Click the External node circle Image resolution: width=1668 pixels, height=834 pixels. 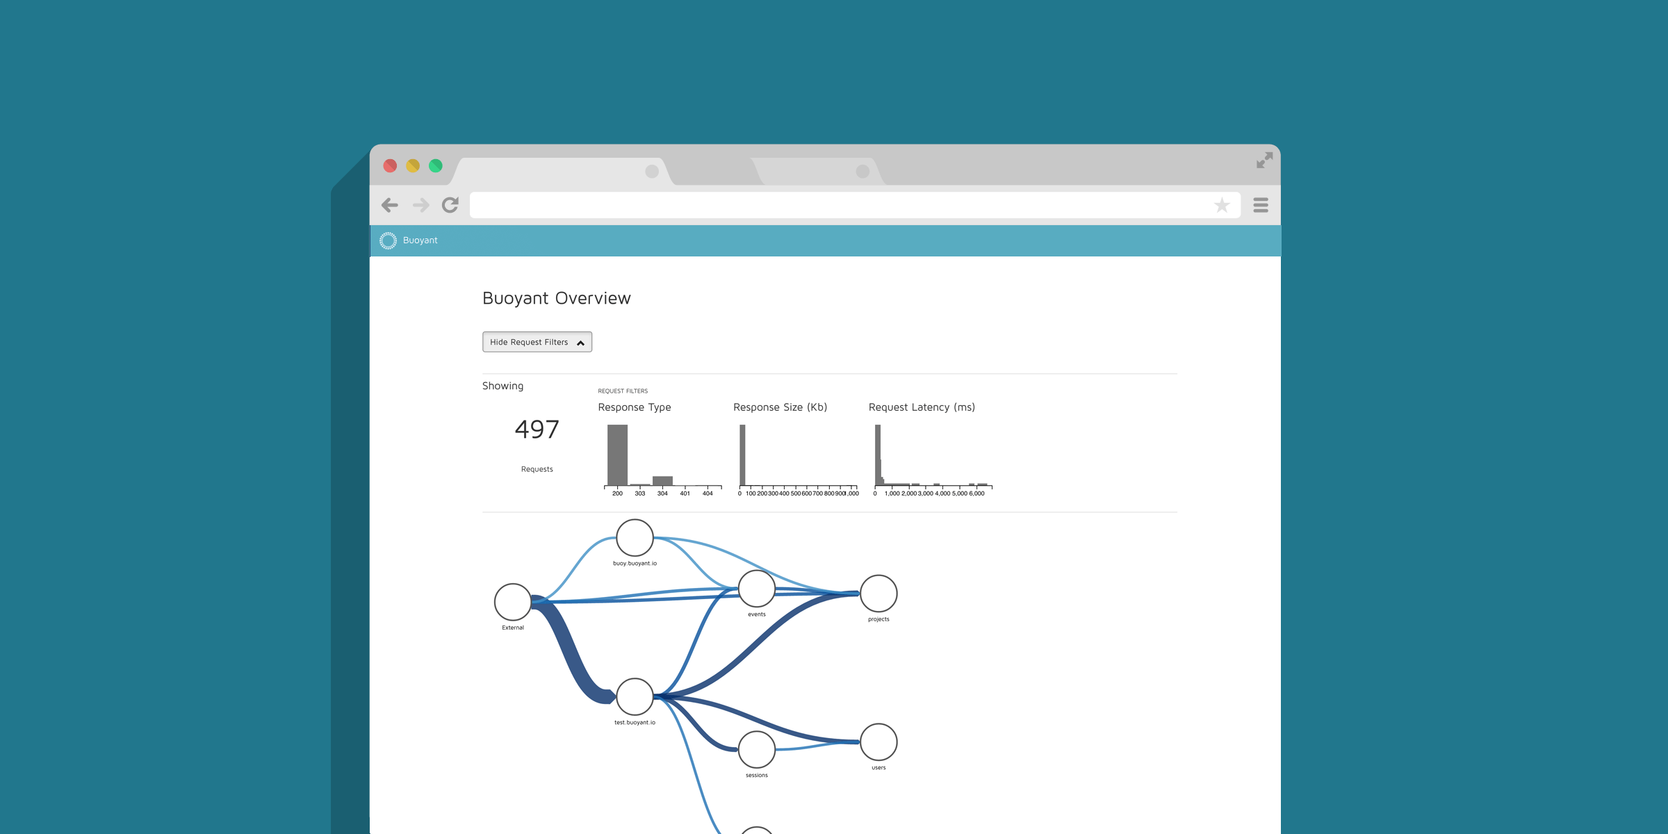513,602
